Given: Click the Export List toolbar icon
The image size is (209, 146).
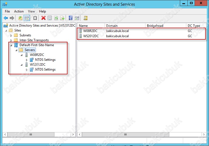Looking at the screenshot, I should click(x=62, y=18).
